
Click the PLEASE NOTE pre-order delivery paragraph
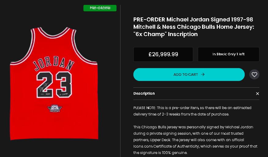(192, 111)
